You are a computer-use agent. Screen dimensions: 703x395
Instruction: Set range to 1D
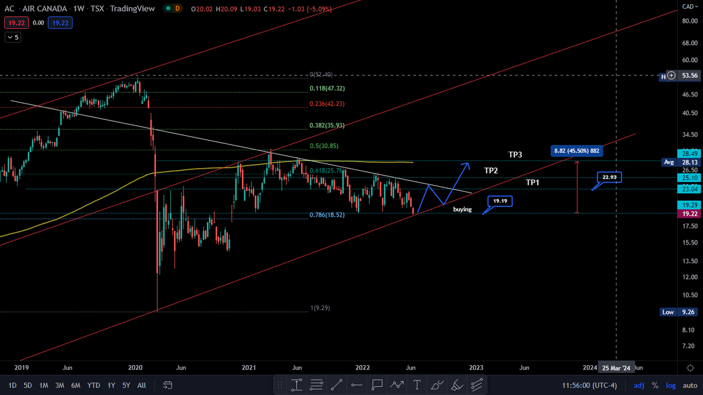tap(12, 386)
